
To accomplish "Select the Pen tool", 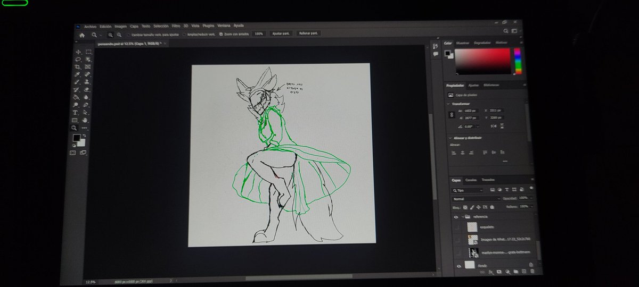I will pos(86,105).
